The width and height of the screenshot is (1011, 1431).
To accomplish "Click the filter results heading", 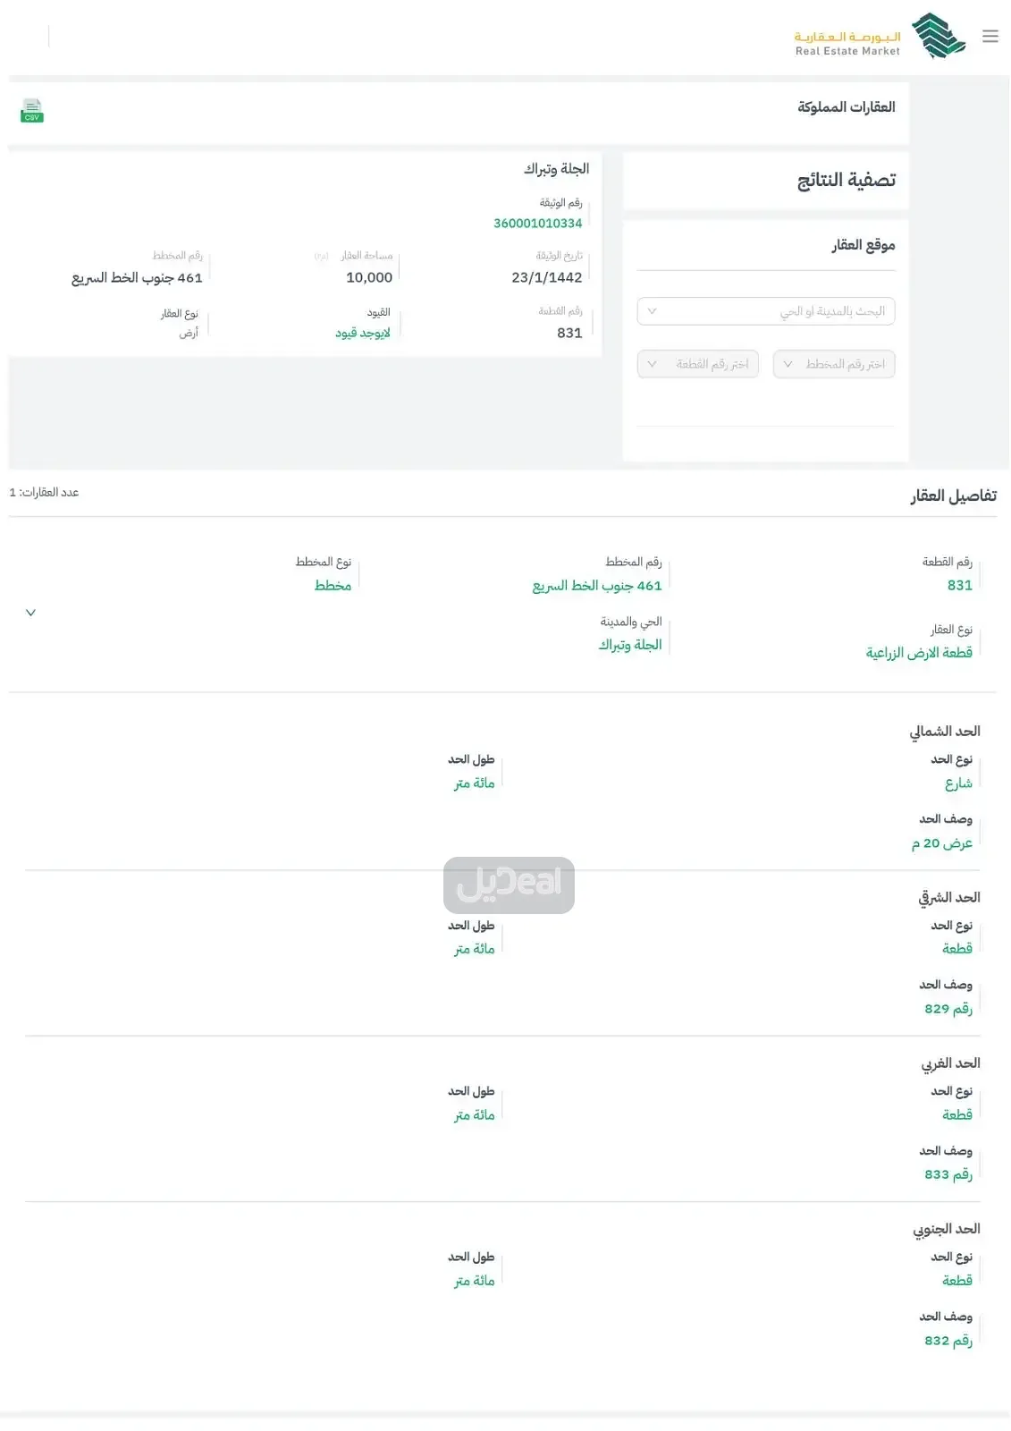I will coord(847,181).
